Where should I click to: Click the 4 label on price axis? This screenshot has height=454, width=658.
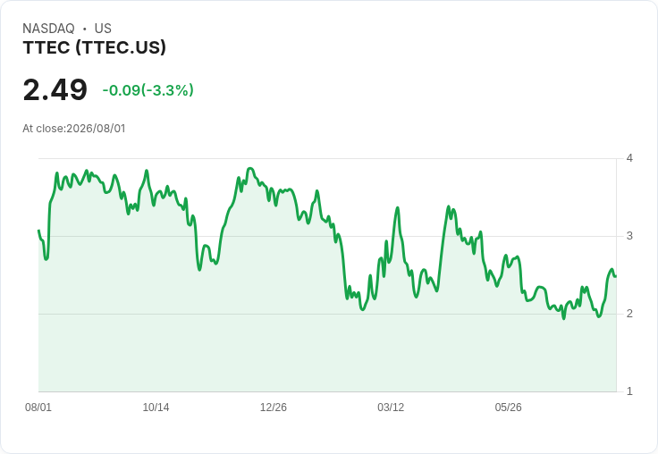pyautogui.click(x=629, y=158)
